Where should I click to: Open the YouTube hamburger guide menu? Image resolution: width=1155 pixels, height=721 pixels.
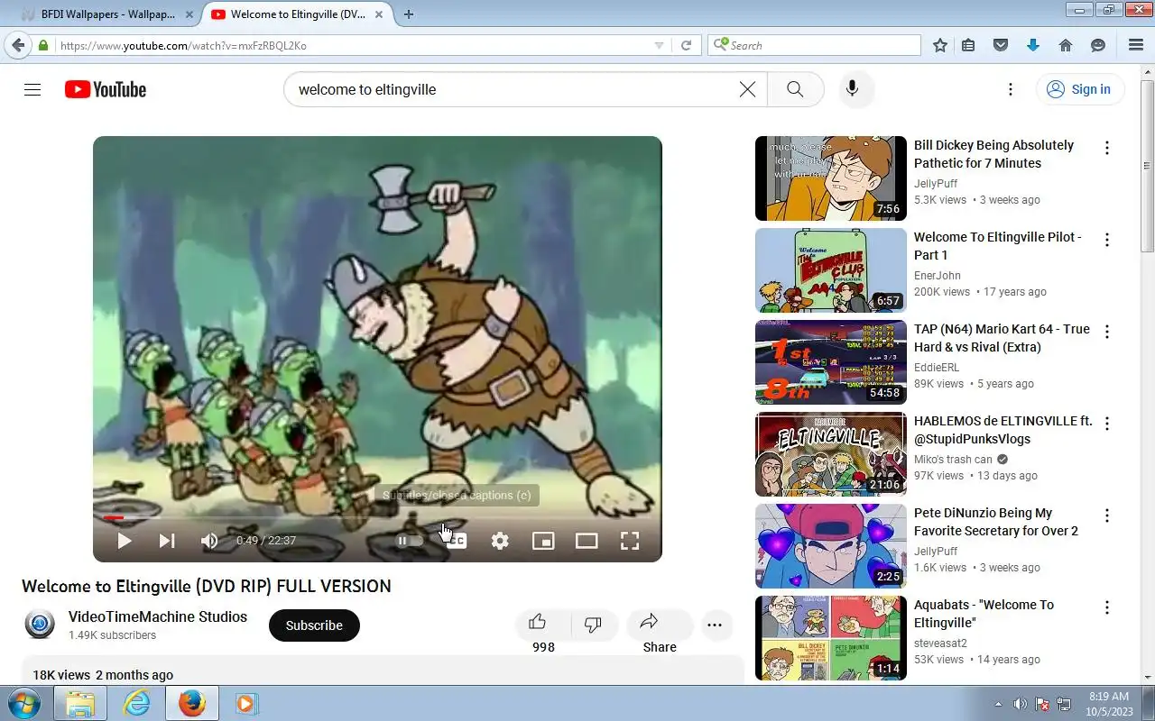tap(32, 89)
